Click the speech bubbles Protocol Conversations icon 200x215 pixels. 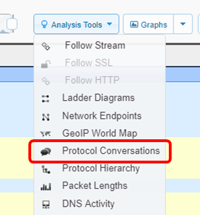[x=46, y=151]
